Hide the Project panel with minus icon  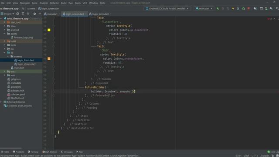pos(40,14)
